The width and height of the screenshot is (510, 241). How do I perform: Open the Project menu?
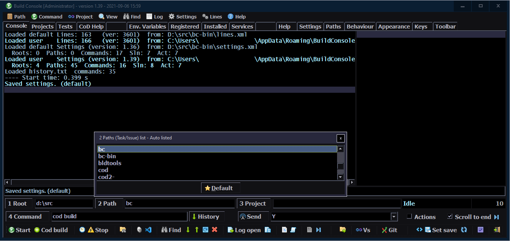[x=81, y=17]
